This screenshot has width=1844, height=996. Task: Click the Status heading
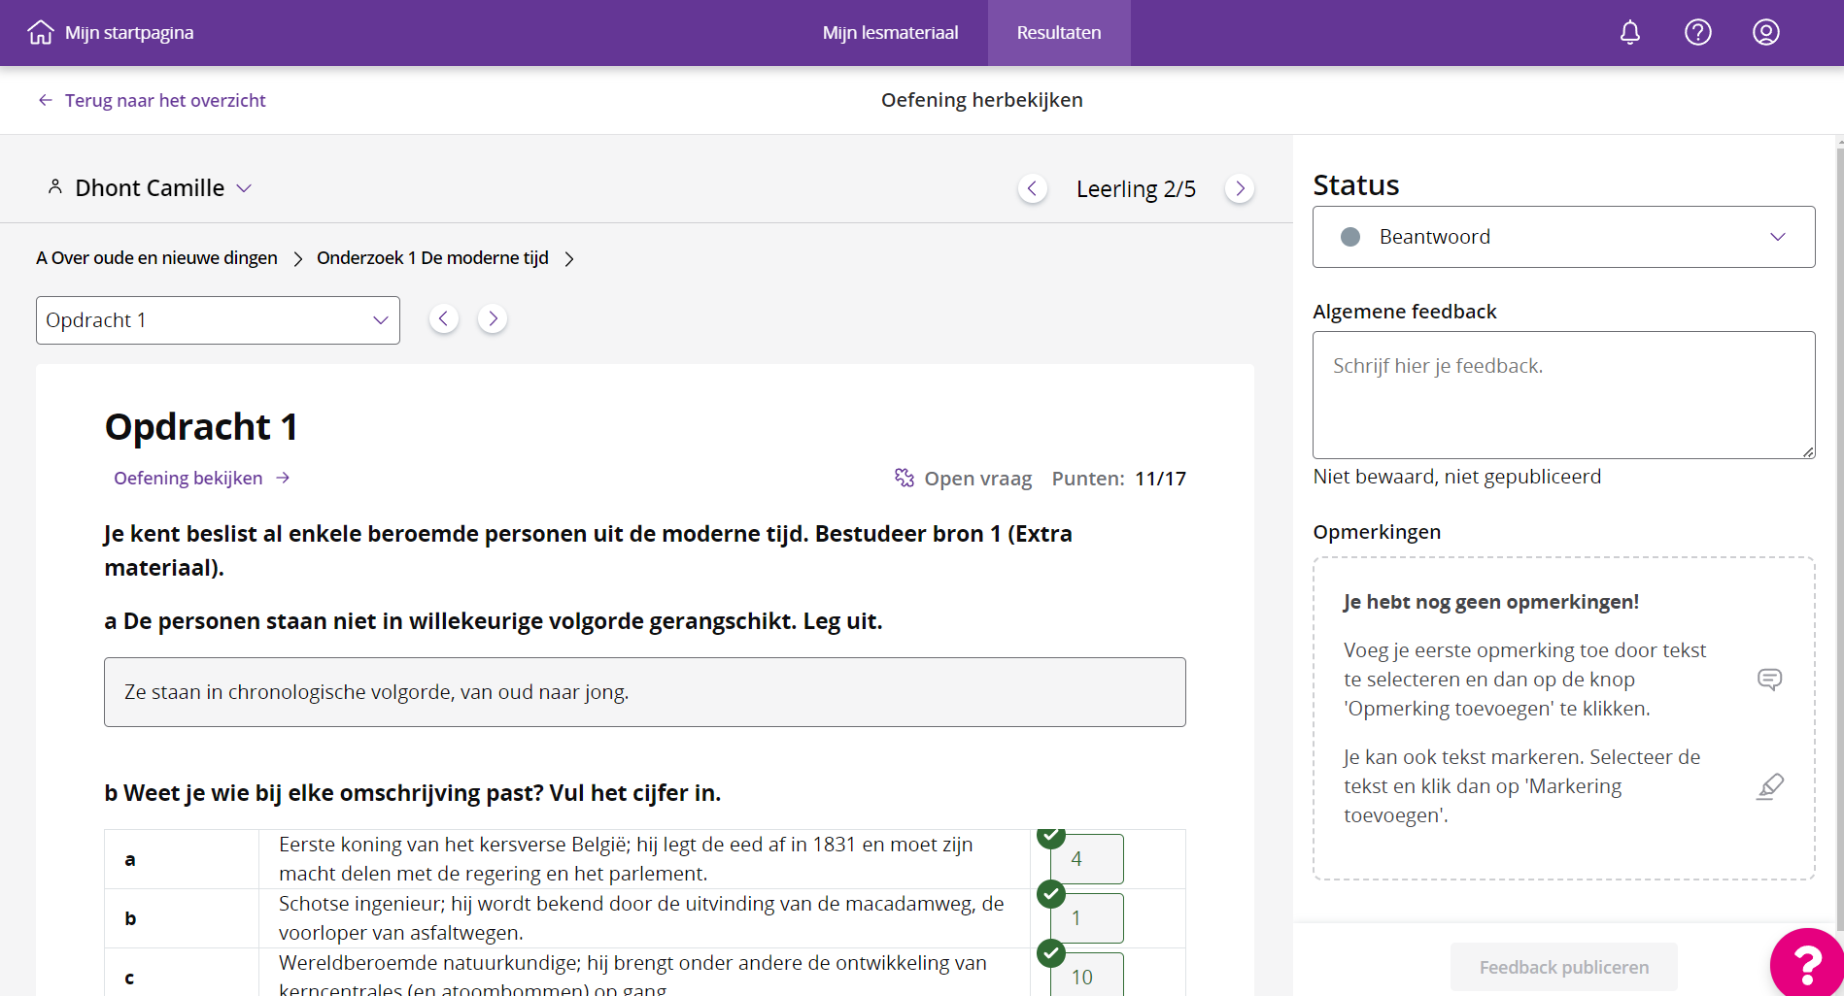click(x=1355, y=184)
